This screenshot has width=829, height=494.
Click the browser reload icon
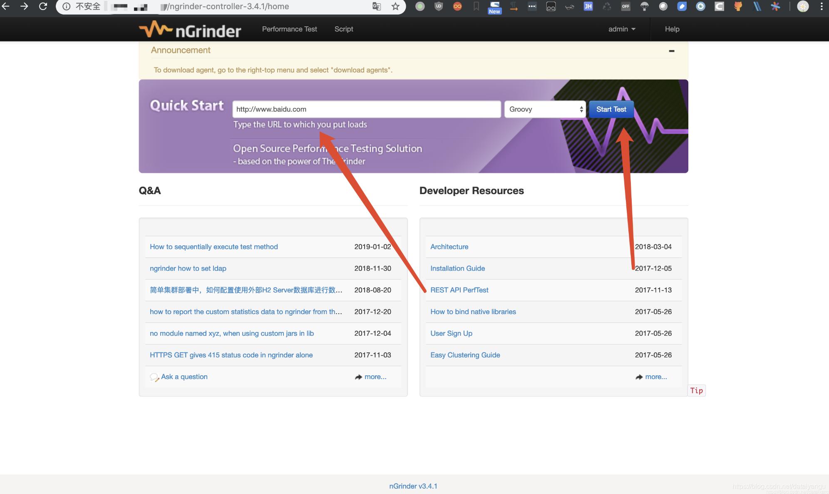(43, 6)
